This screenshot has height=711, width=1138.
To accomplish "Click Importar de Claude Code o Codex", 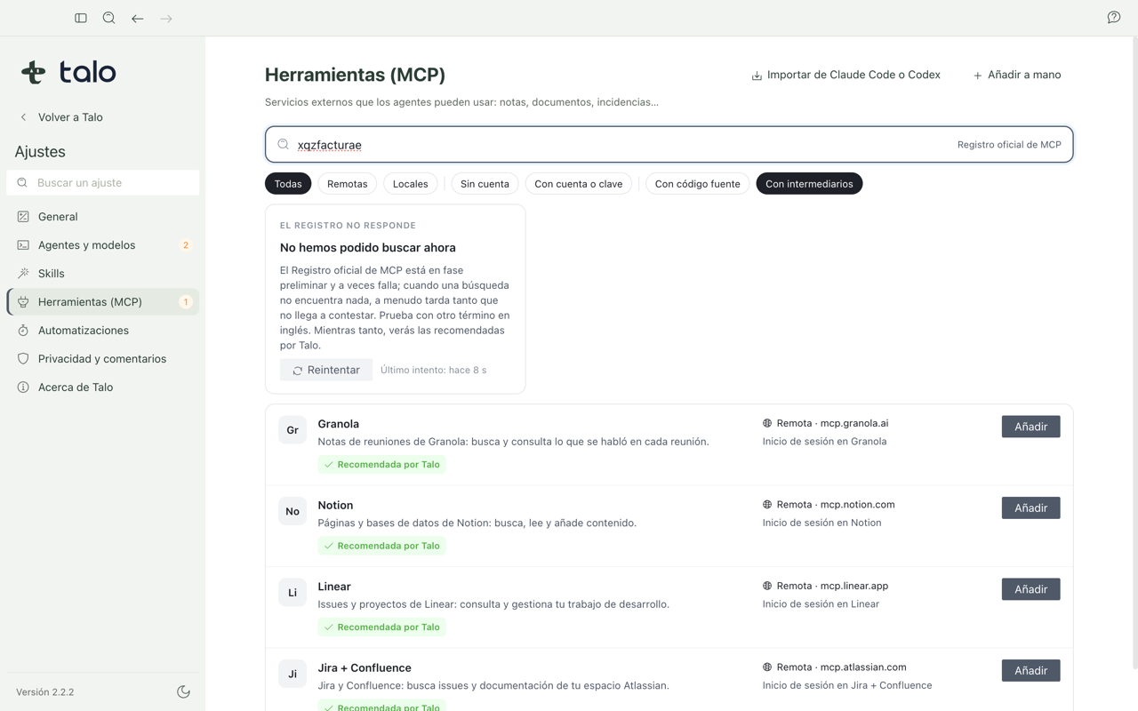I will (x=845, y=75).
